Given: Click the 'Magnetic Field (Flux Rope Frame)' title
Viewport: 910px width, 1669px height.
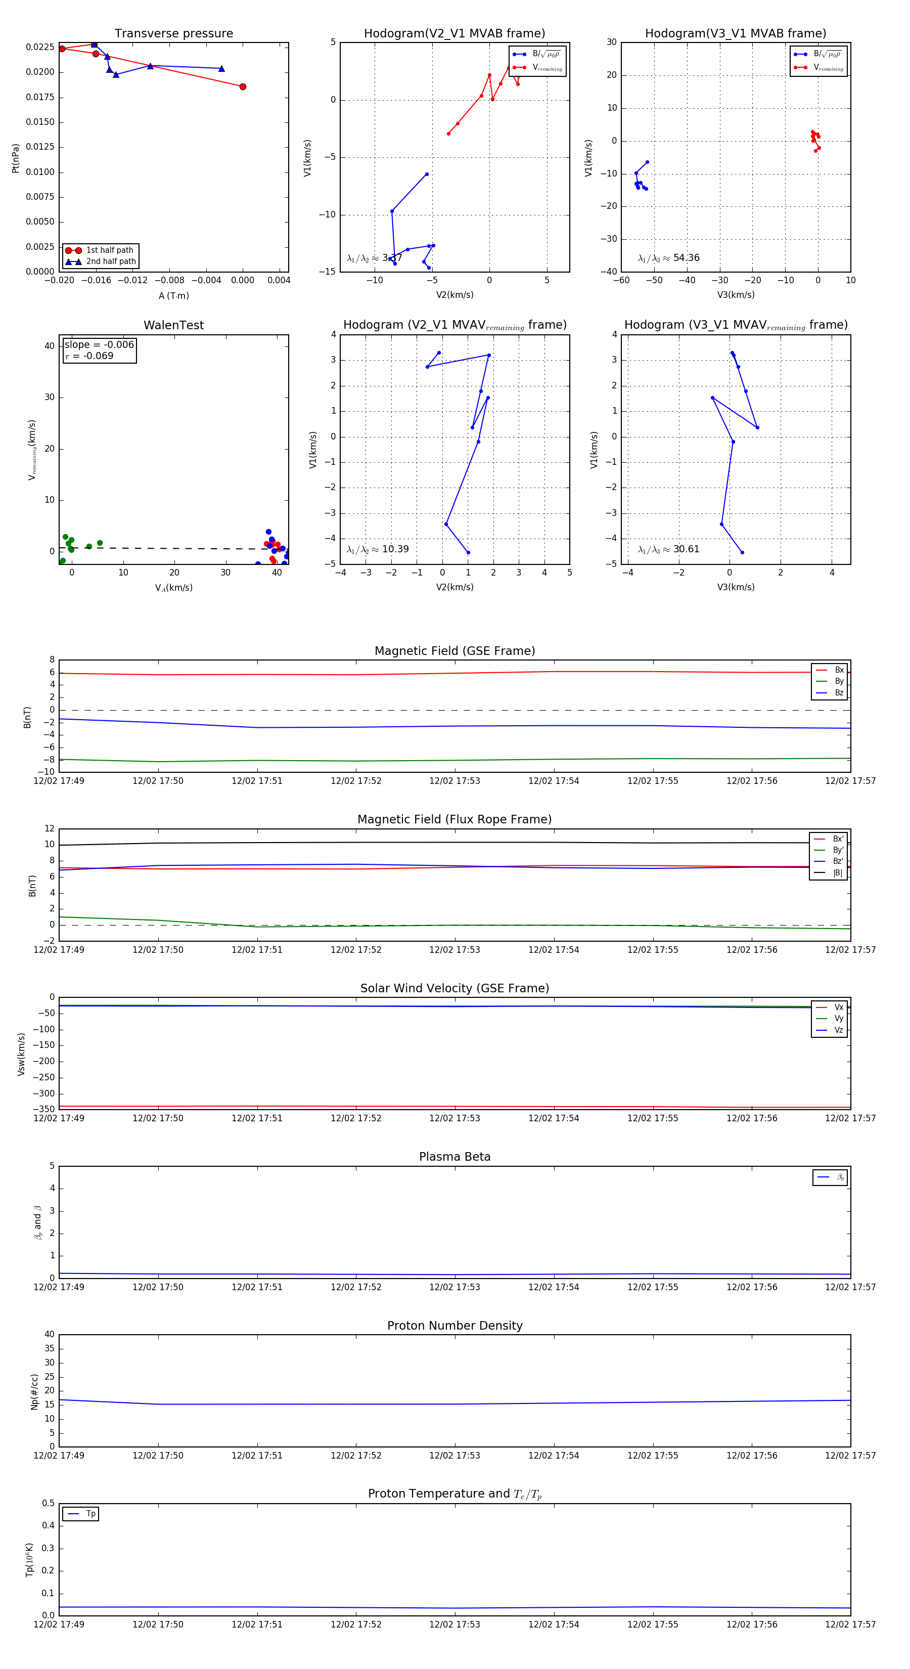Looking at the screenshot, I should coord(454,819).
